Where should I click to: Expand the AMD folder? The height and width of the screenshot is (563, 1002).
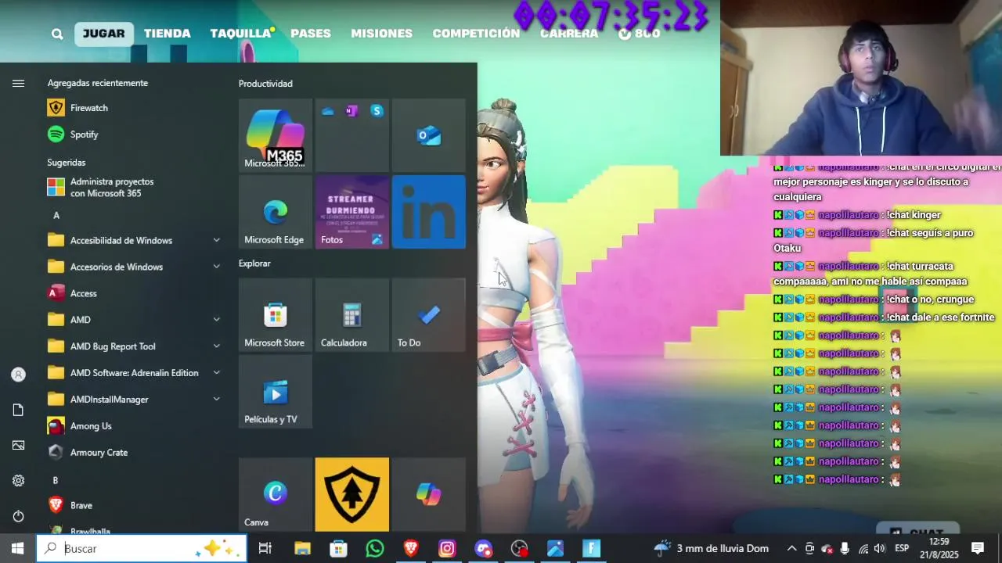(133, 320)
